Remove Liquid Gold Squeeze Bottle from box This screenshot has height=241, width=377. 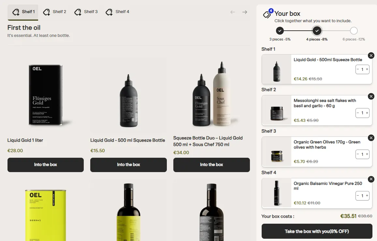(x=371, y=56)
